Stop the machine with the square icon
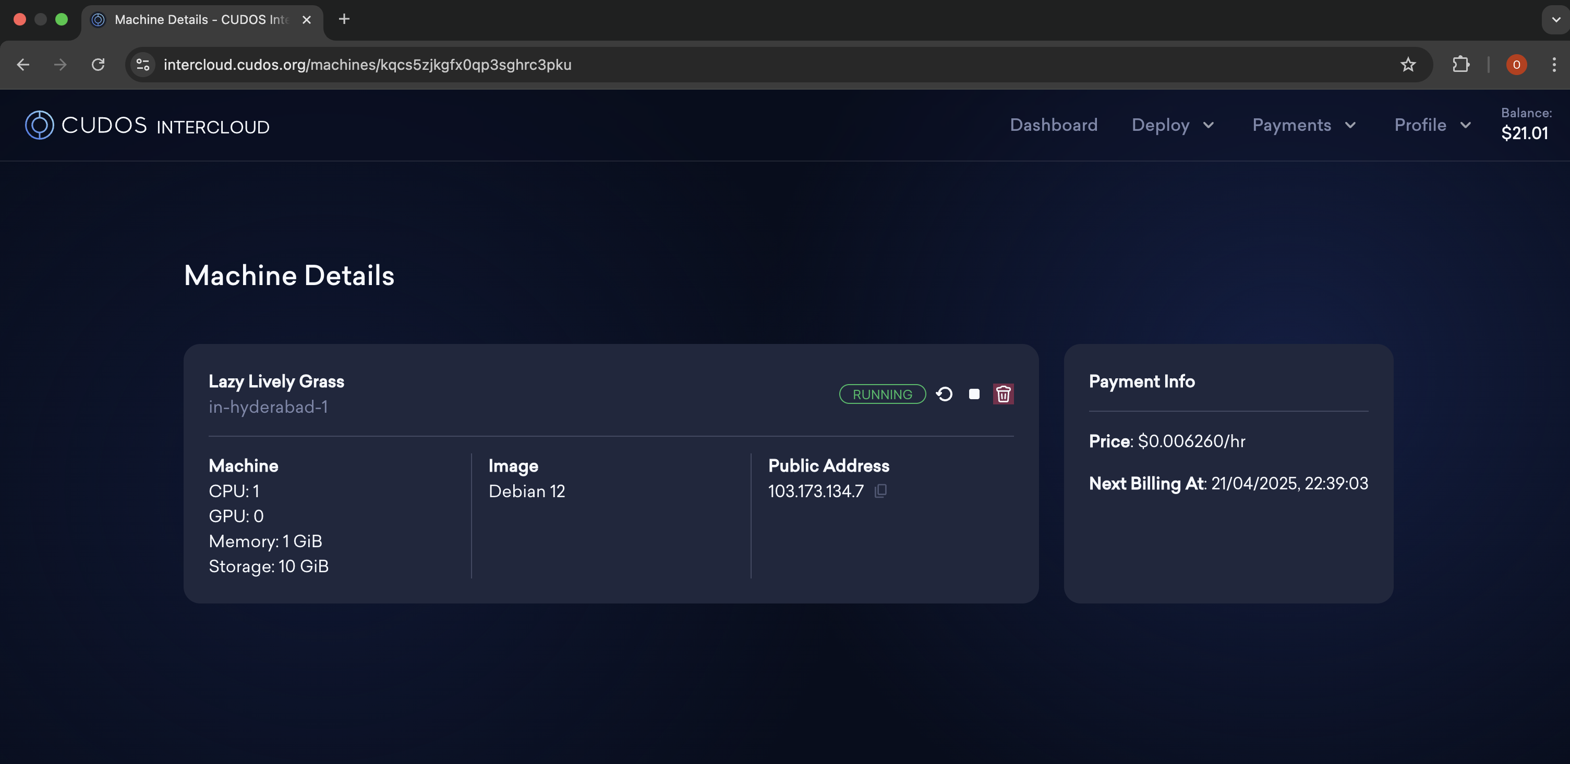The height and width of the screenshot is (764, 1570). click(x=974, y=395)
